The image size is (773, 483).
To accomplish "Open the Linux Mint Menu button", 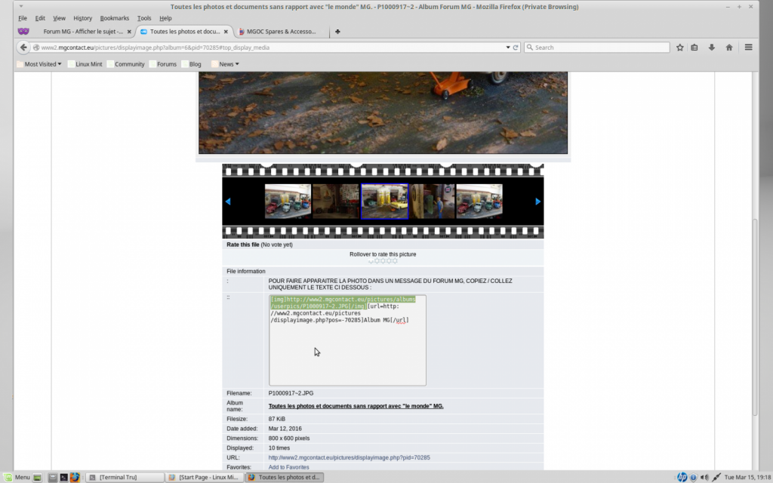I will tap(17, 477).
